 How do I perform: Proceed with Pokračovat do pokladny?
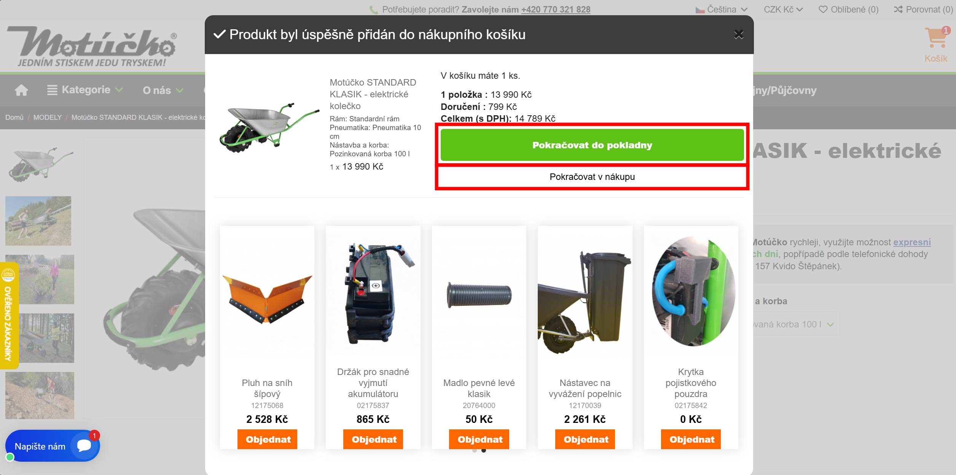[x=592, y=145]
